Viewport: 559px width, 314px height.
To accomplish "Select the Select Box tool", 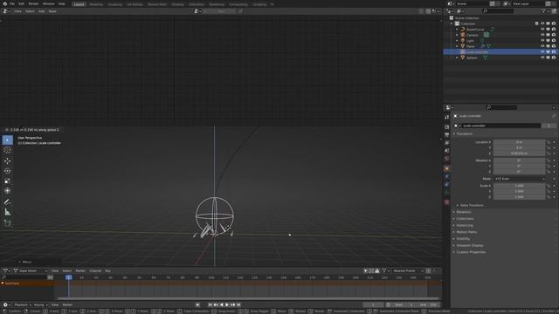I will [8, 140].
